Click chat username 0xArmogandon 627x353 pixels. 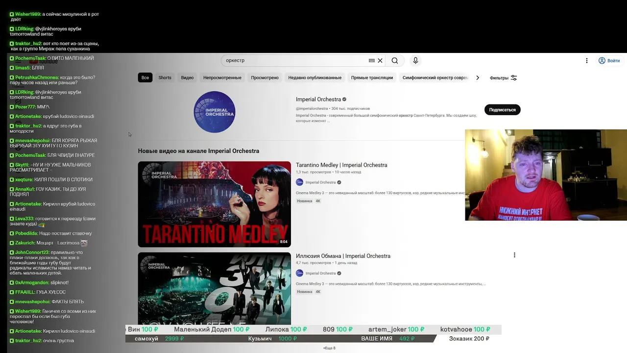[x=32, y=283]
